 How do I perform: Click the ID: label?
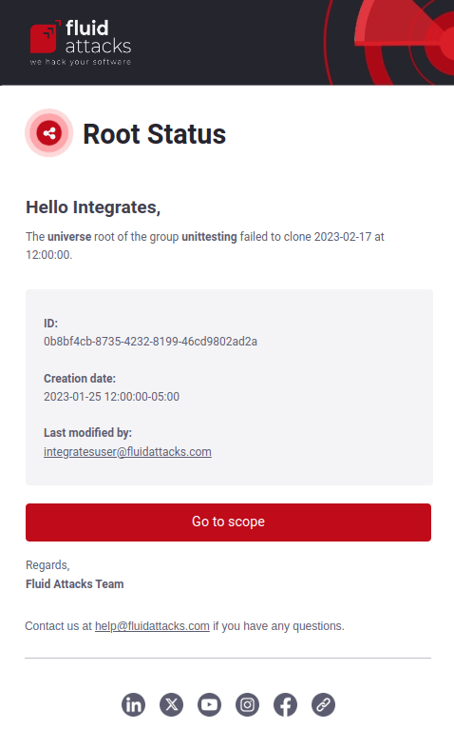[50, 324]
